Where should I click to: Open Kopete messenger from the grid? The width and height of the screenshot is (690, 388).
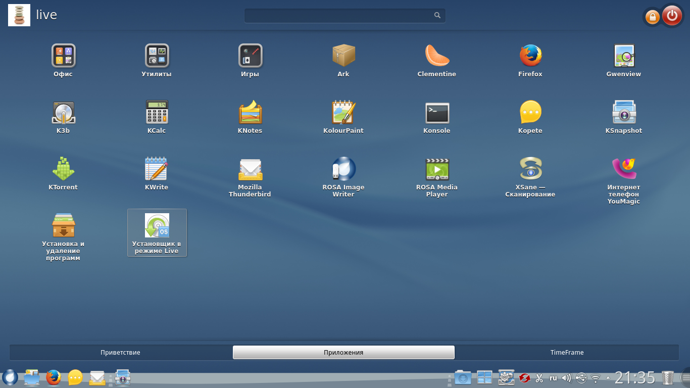530,112
